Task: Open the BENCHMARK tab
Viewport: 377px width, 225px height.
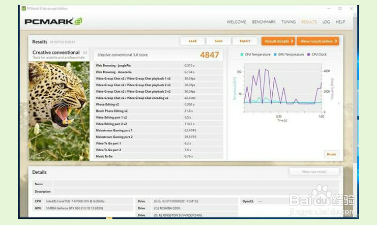Action: 264,22
